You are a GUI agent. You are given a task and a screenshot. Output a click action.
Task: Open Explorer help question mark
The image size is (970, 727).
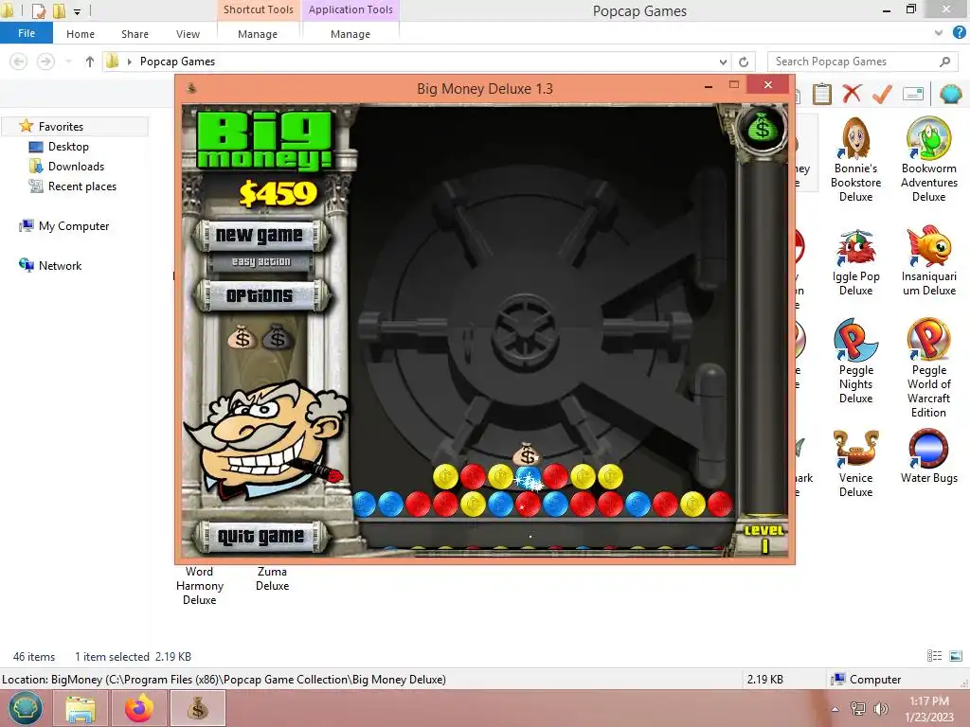(959, 33)
